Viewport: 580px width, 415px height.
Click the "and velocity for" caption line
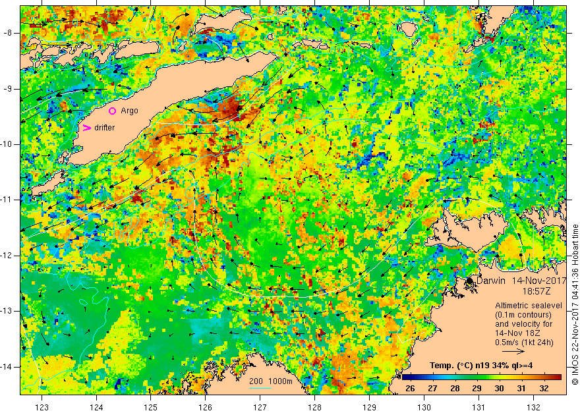click(x=524, y=324)
